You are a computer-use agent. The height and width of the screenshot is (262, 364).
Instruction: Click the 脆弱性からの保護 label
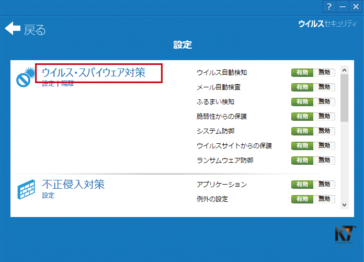222,117
